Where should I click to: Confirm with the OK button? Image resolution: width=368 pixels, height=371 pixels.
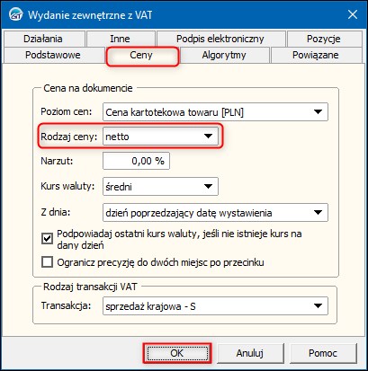tap(177, 353)
